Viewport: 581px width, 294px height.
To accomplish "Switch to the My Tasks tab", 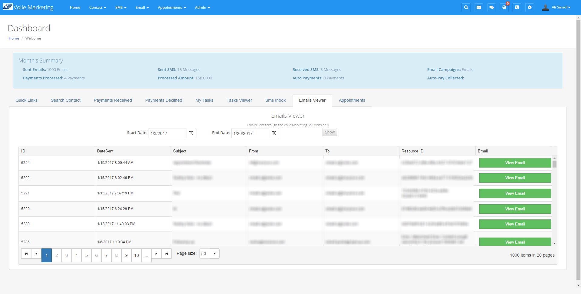I will pos(204,100).
